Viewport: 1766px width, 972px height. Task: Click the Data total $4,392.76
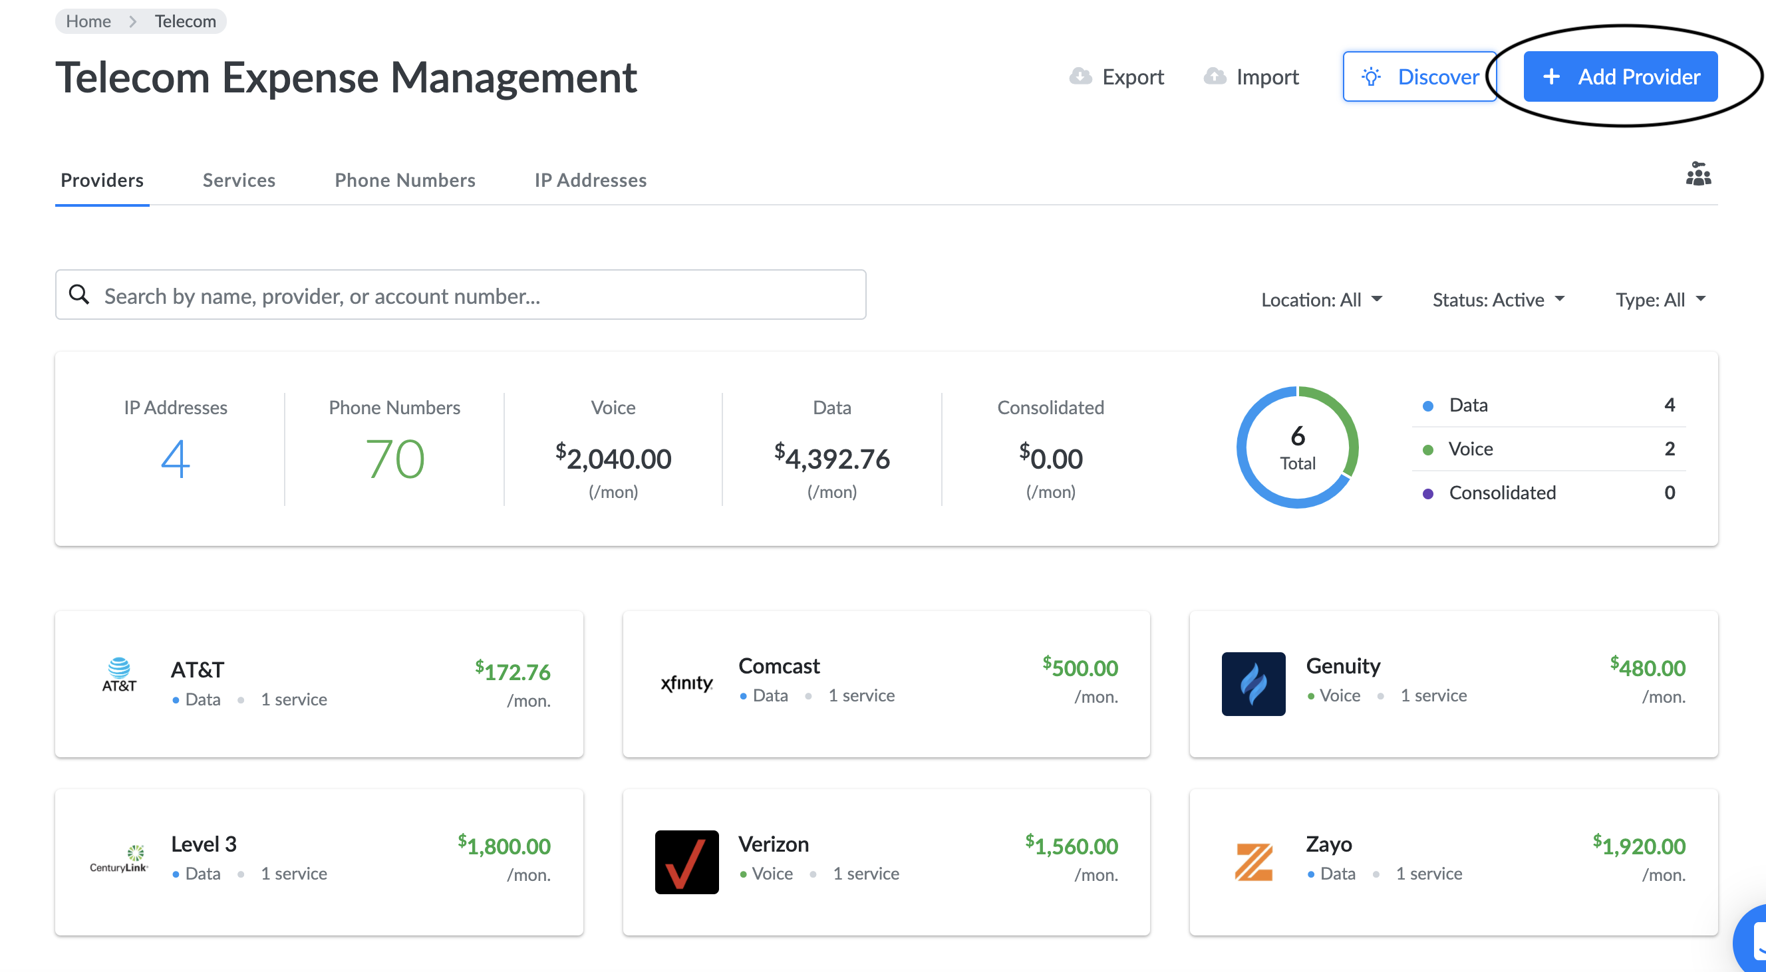(x=831, y=458)
